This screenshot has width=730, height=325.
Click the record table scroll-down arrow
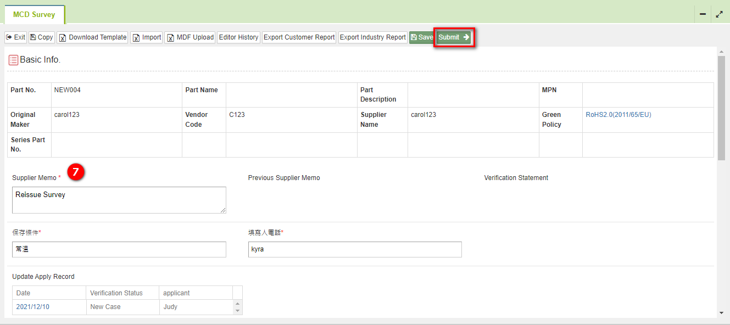(x=237, y=311)
